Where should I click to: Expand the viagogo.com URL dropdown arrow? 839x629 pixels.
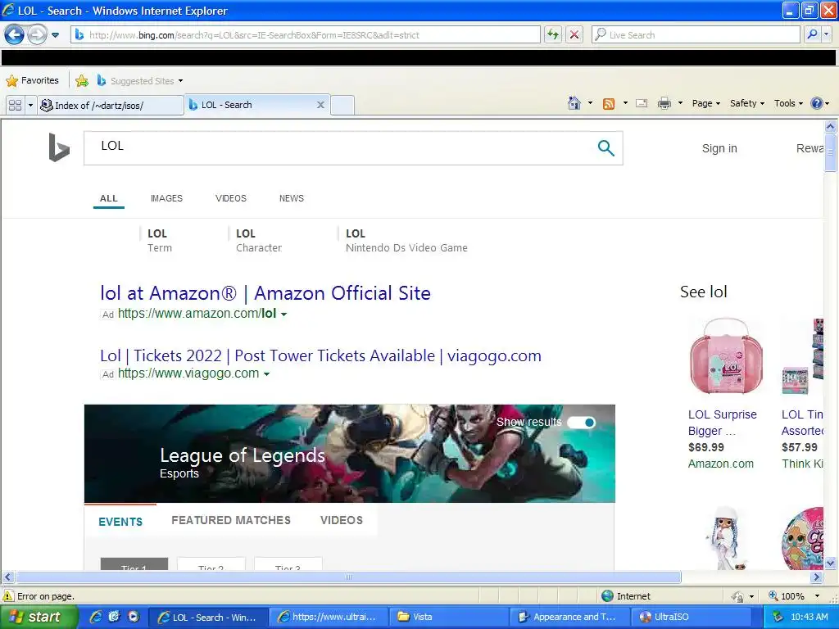pyautogui.click(x=266, y=373)
